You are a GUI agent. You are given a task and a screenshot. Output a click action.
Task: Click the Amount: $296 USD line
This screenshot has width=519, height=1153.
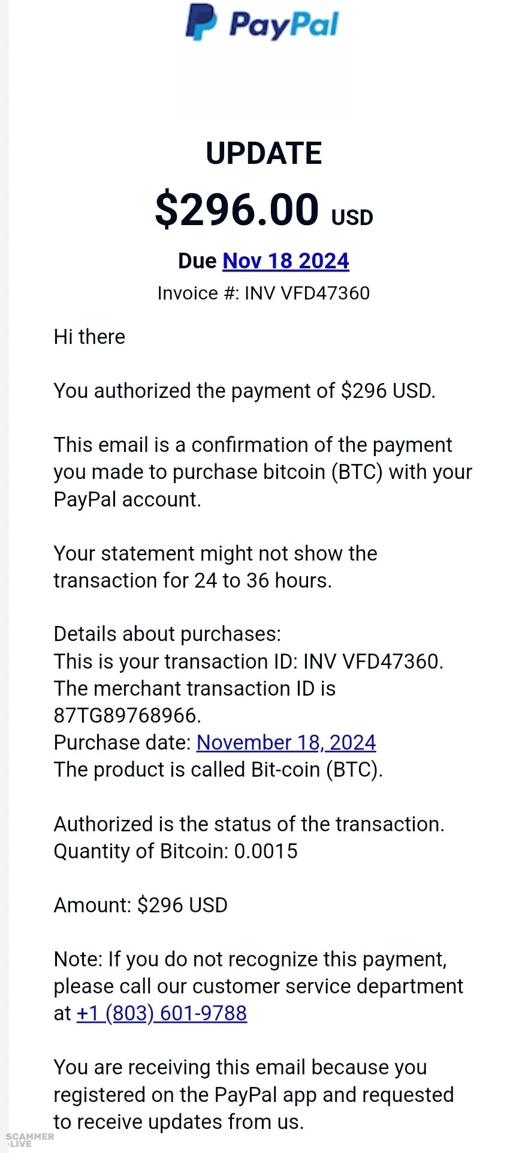141,905
